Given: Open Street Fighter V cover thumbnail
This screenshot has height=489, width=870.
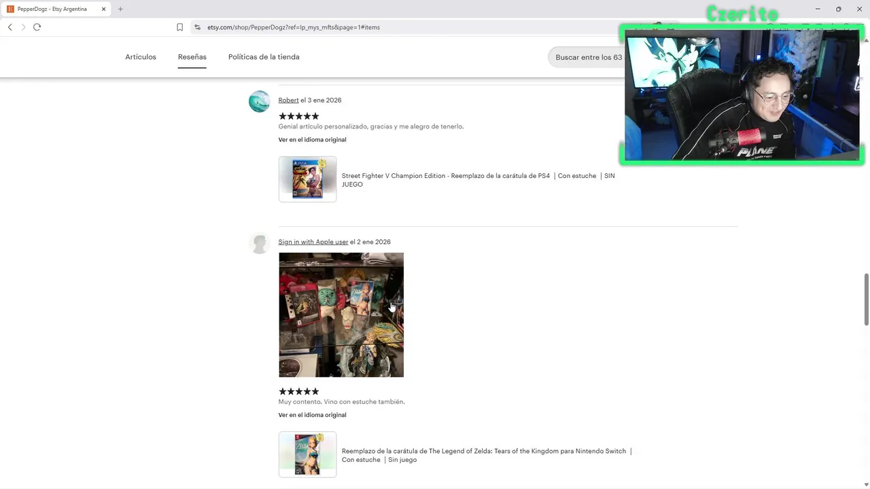Looking at the screenshot, I should [x=307, y=179].
